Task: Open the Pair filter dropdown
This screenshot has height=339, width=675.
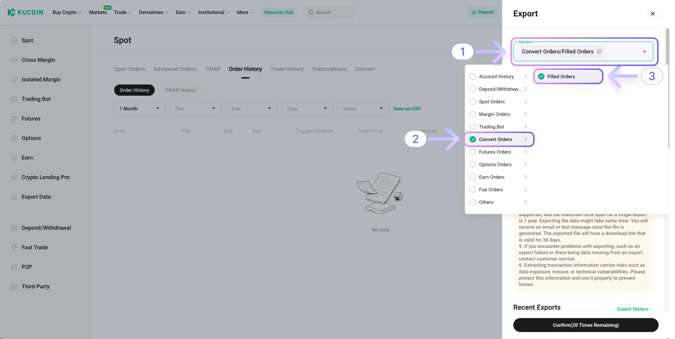Action: coord(196,109)
